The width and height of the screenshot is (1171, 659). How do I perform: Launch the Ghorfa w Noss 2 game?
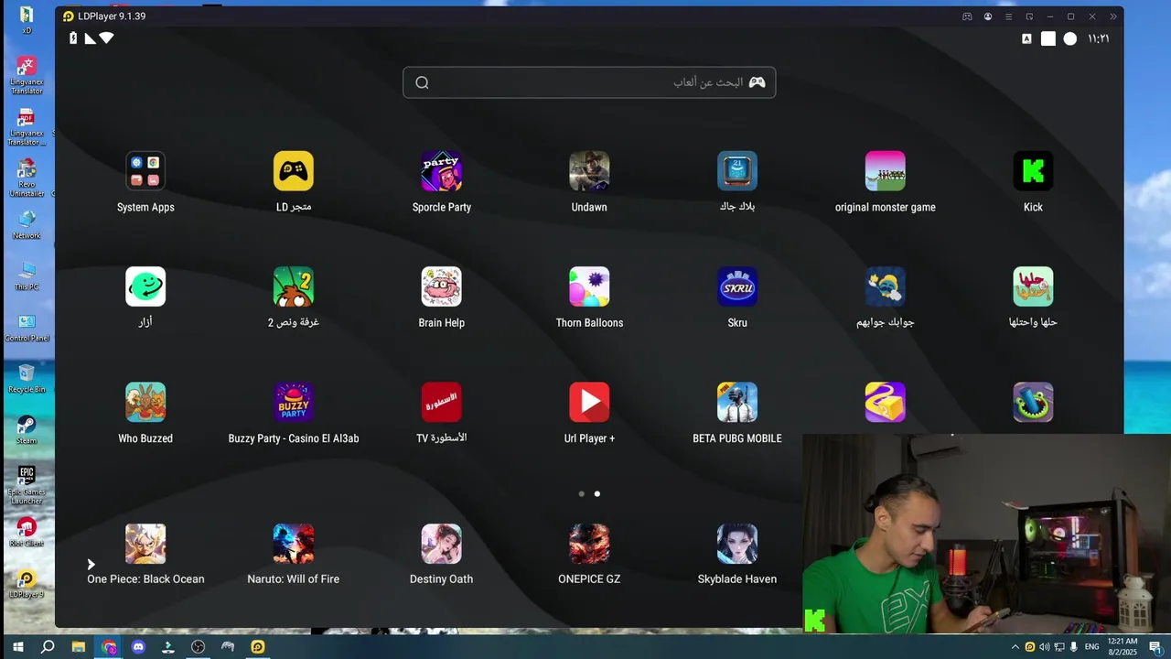pyautogui.click(x=294, y=286)
